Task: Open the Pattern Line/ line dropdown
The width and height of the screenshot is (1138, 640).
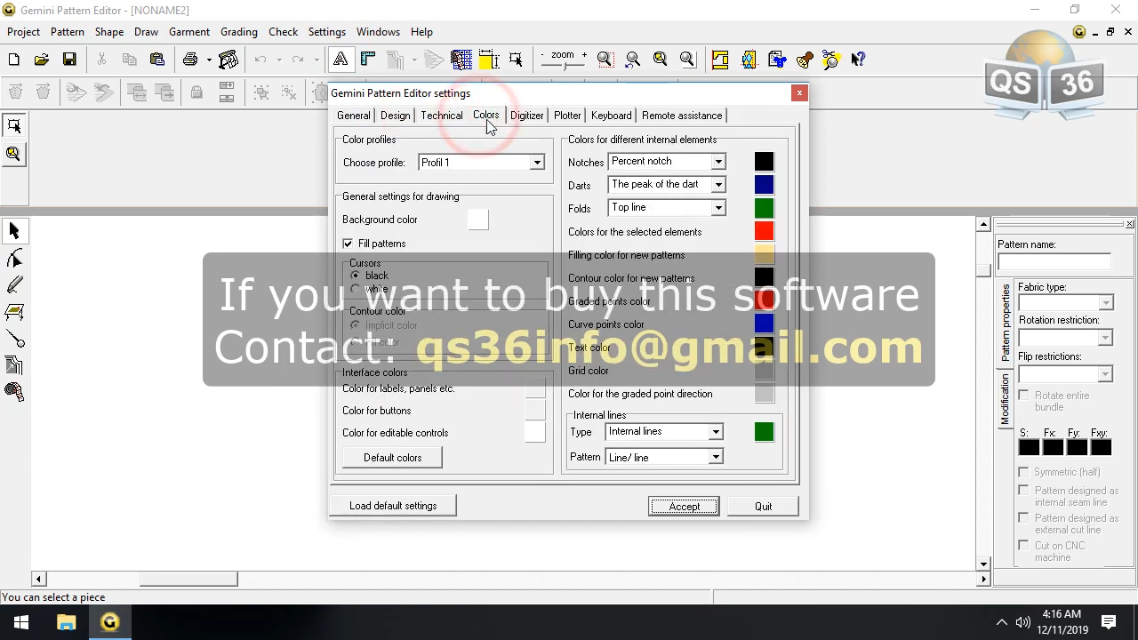Action: tap(716, 457)
